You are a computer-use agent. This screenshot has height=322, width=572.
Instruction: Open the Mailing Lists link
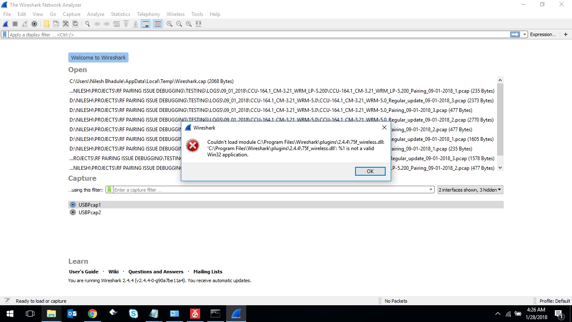pyautogui.click(x=208, y=272)
